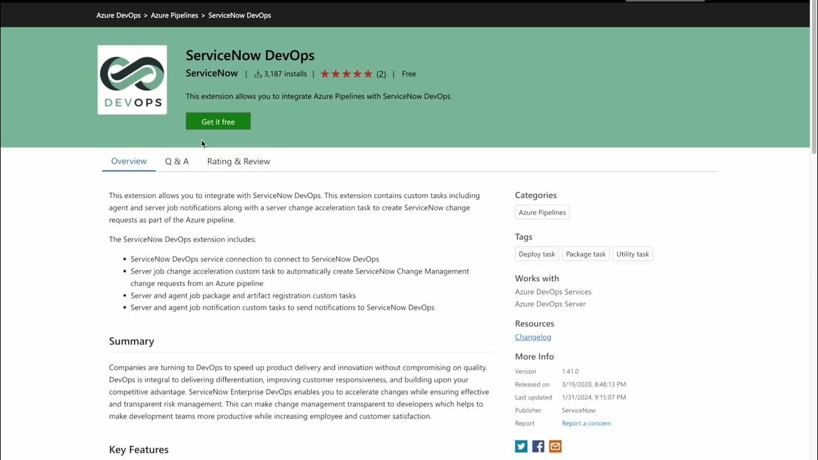This screenshot has width=818, height=460.
Task: Open the Changelog link
Action: 533,337
